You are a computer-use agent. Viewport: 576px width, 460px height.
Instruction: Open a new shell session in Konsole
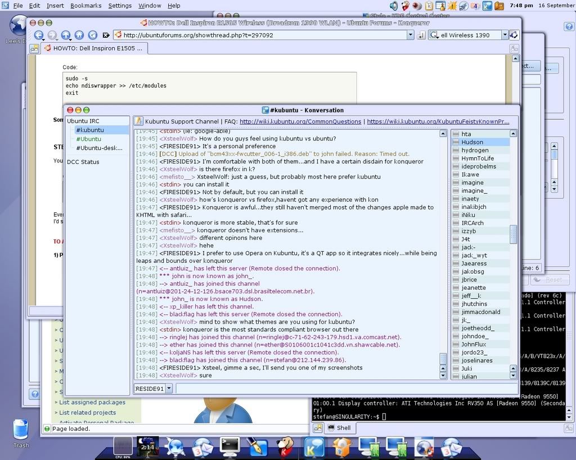tap(318, 428)
